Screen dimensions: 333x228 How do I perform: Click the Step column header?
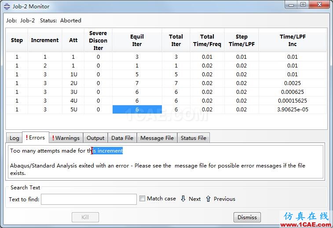click(17, 40)
